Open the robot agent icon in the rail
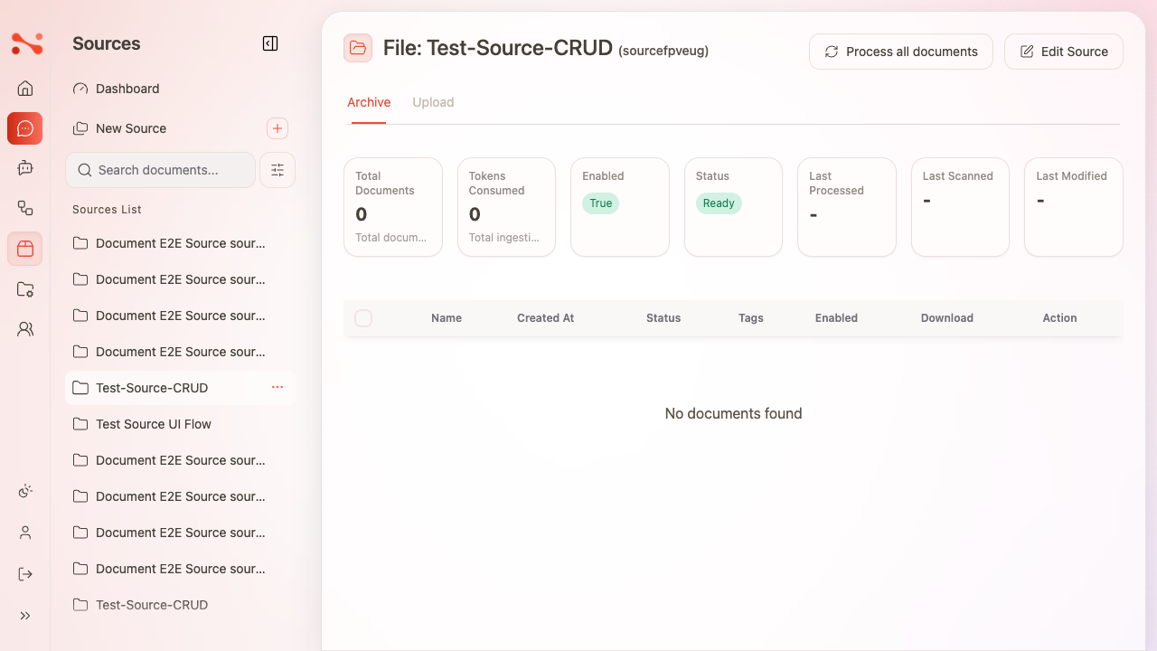Viewport: 1157px width, 651px height. coord(25,168)
